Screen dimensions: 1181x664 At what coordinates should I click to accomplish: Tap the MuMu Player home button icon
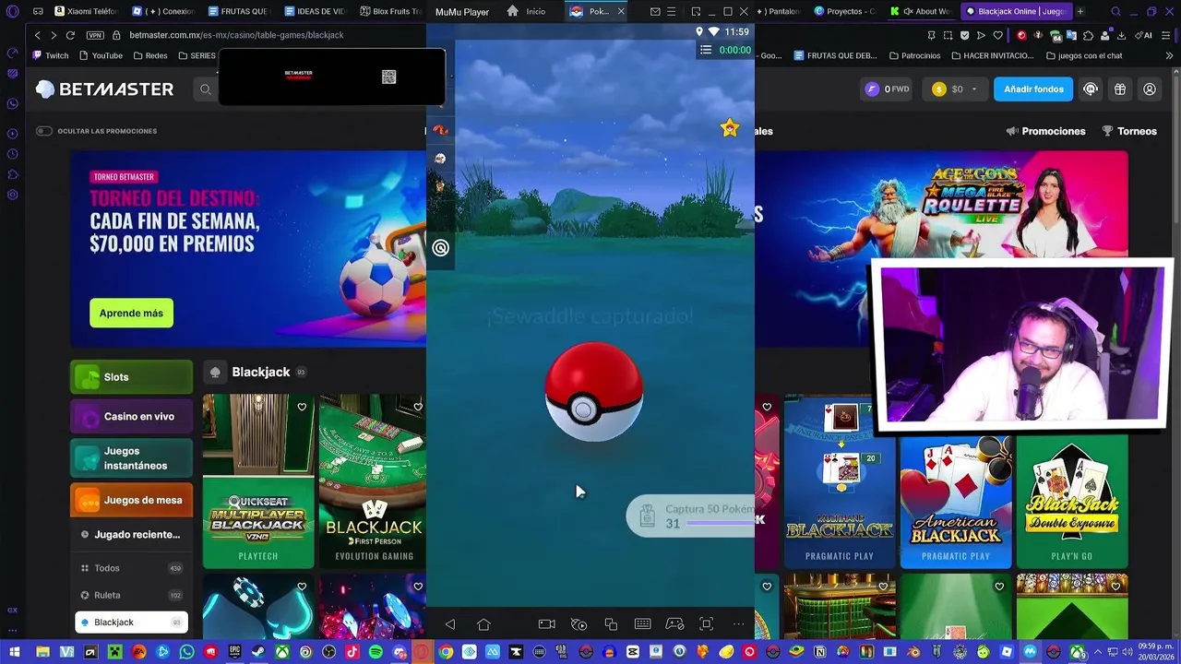tap(483, 624)
